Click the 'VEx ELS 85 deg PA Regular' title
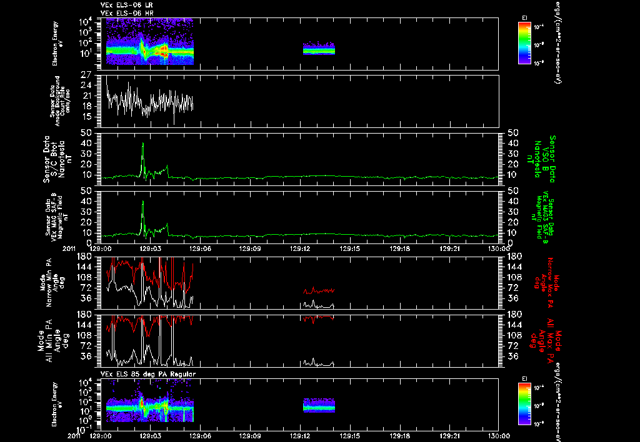 click(147, 374)
